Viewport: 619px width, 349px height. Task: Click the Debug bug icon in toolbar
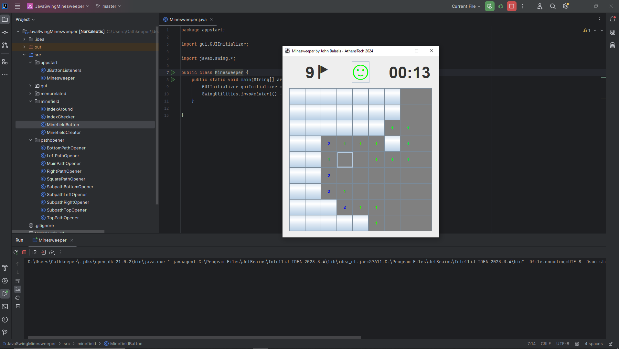501,6
